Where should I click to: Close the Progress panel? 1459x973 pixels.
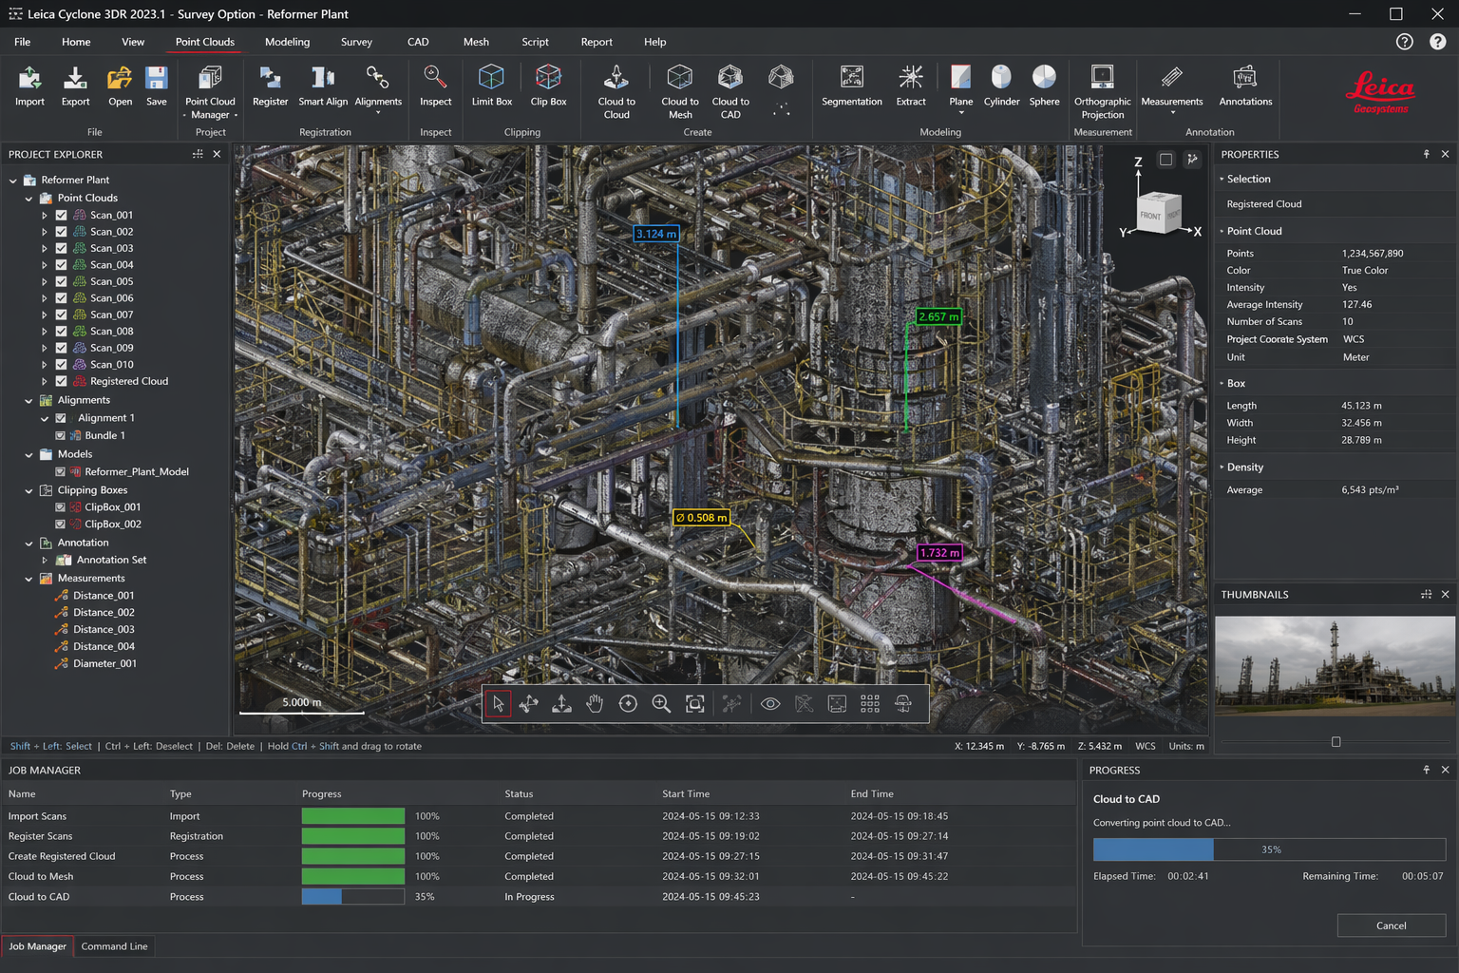[x=1445, y=770]
